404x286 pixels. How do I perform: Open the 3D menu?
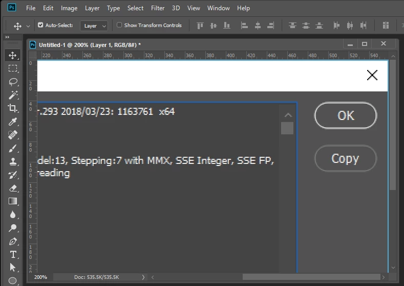click(176, 8)
